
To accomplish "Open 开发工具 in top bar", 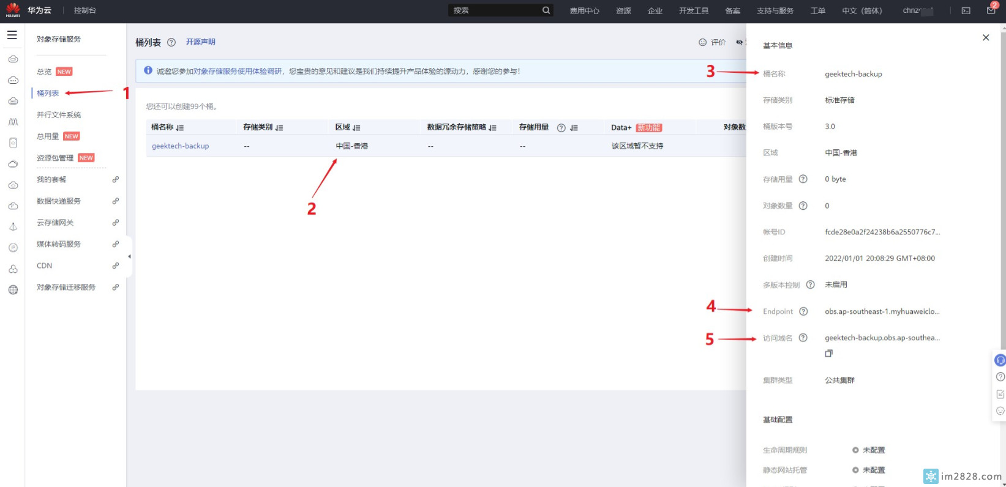I will pyautogui.click(x=694, y=10).
